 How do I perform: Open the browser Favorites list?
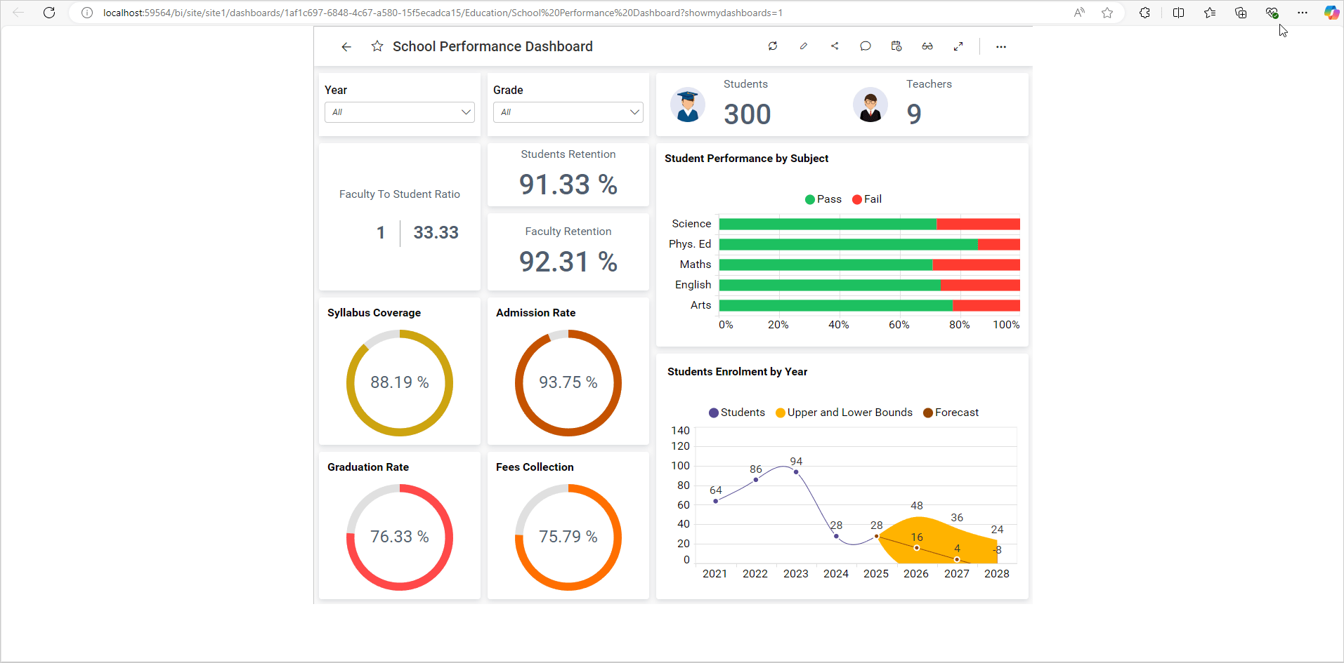[x=1209, y=13]
